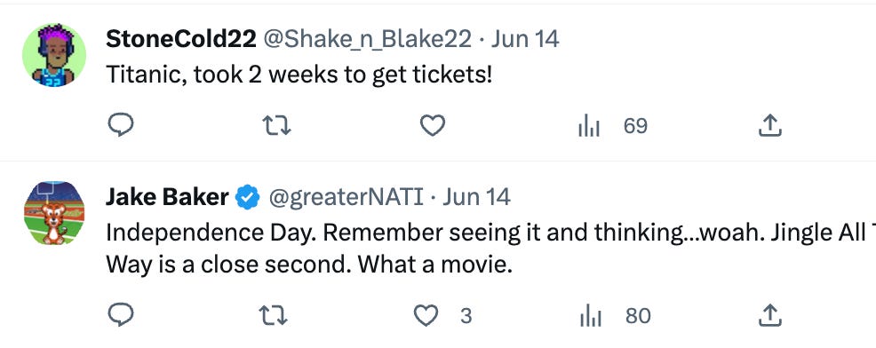This screenshot has height=348, width=876.
Task: Like Jake Baker's tweet with 3 likes
Action: pyautogui.click(x=442, y=316)
